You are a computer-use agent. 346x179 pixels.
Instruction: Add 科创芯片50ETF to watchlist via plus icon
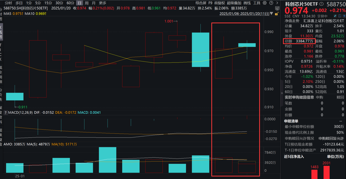pos(344,16)
